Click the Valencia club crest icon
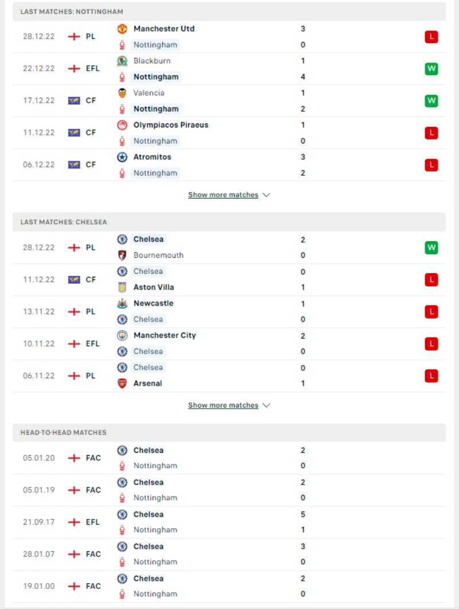Image resolution: width=459 pixels, height=609 pixels. [122, 93]
